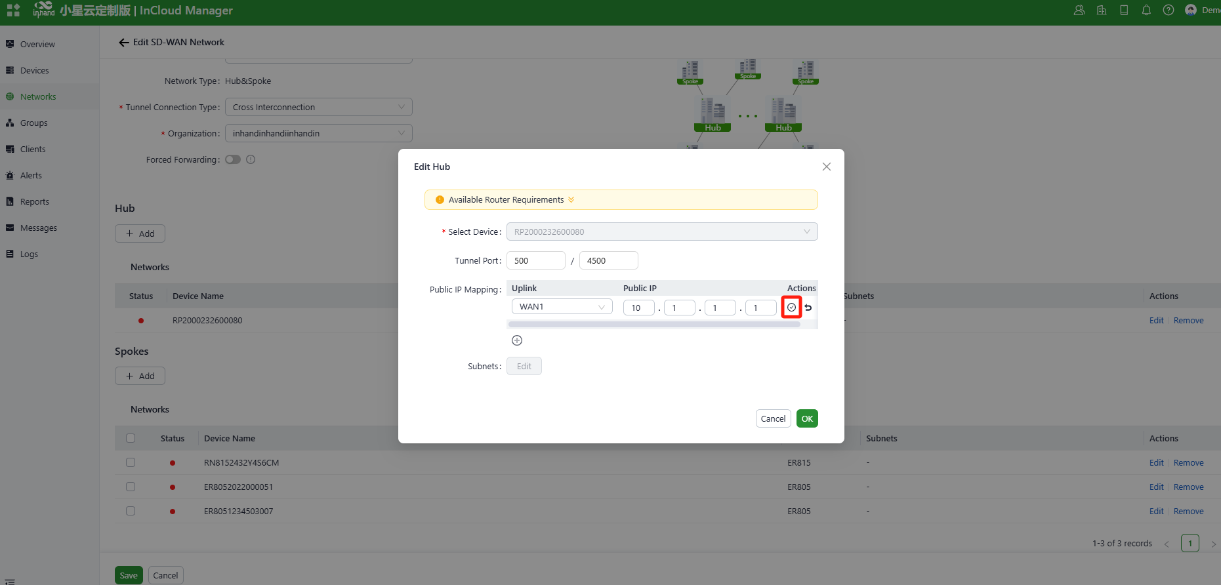Screen dimensions: 1221x585
Task: Go to Devices in sidebar
Action: tap(34, 71)
